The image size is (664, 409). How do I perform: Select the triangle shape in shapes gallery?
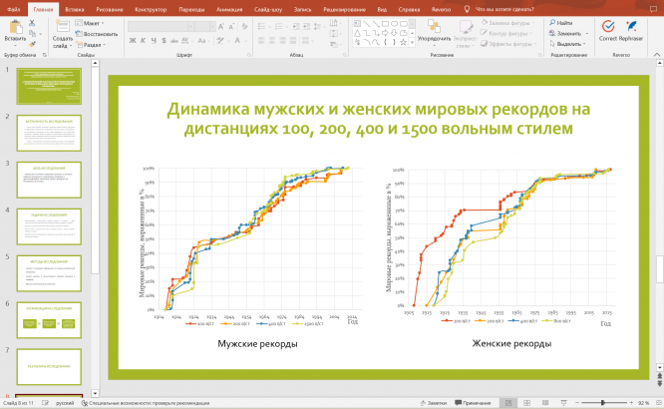[x=357, y=33]
